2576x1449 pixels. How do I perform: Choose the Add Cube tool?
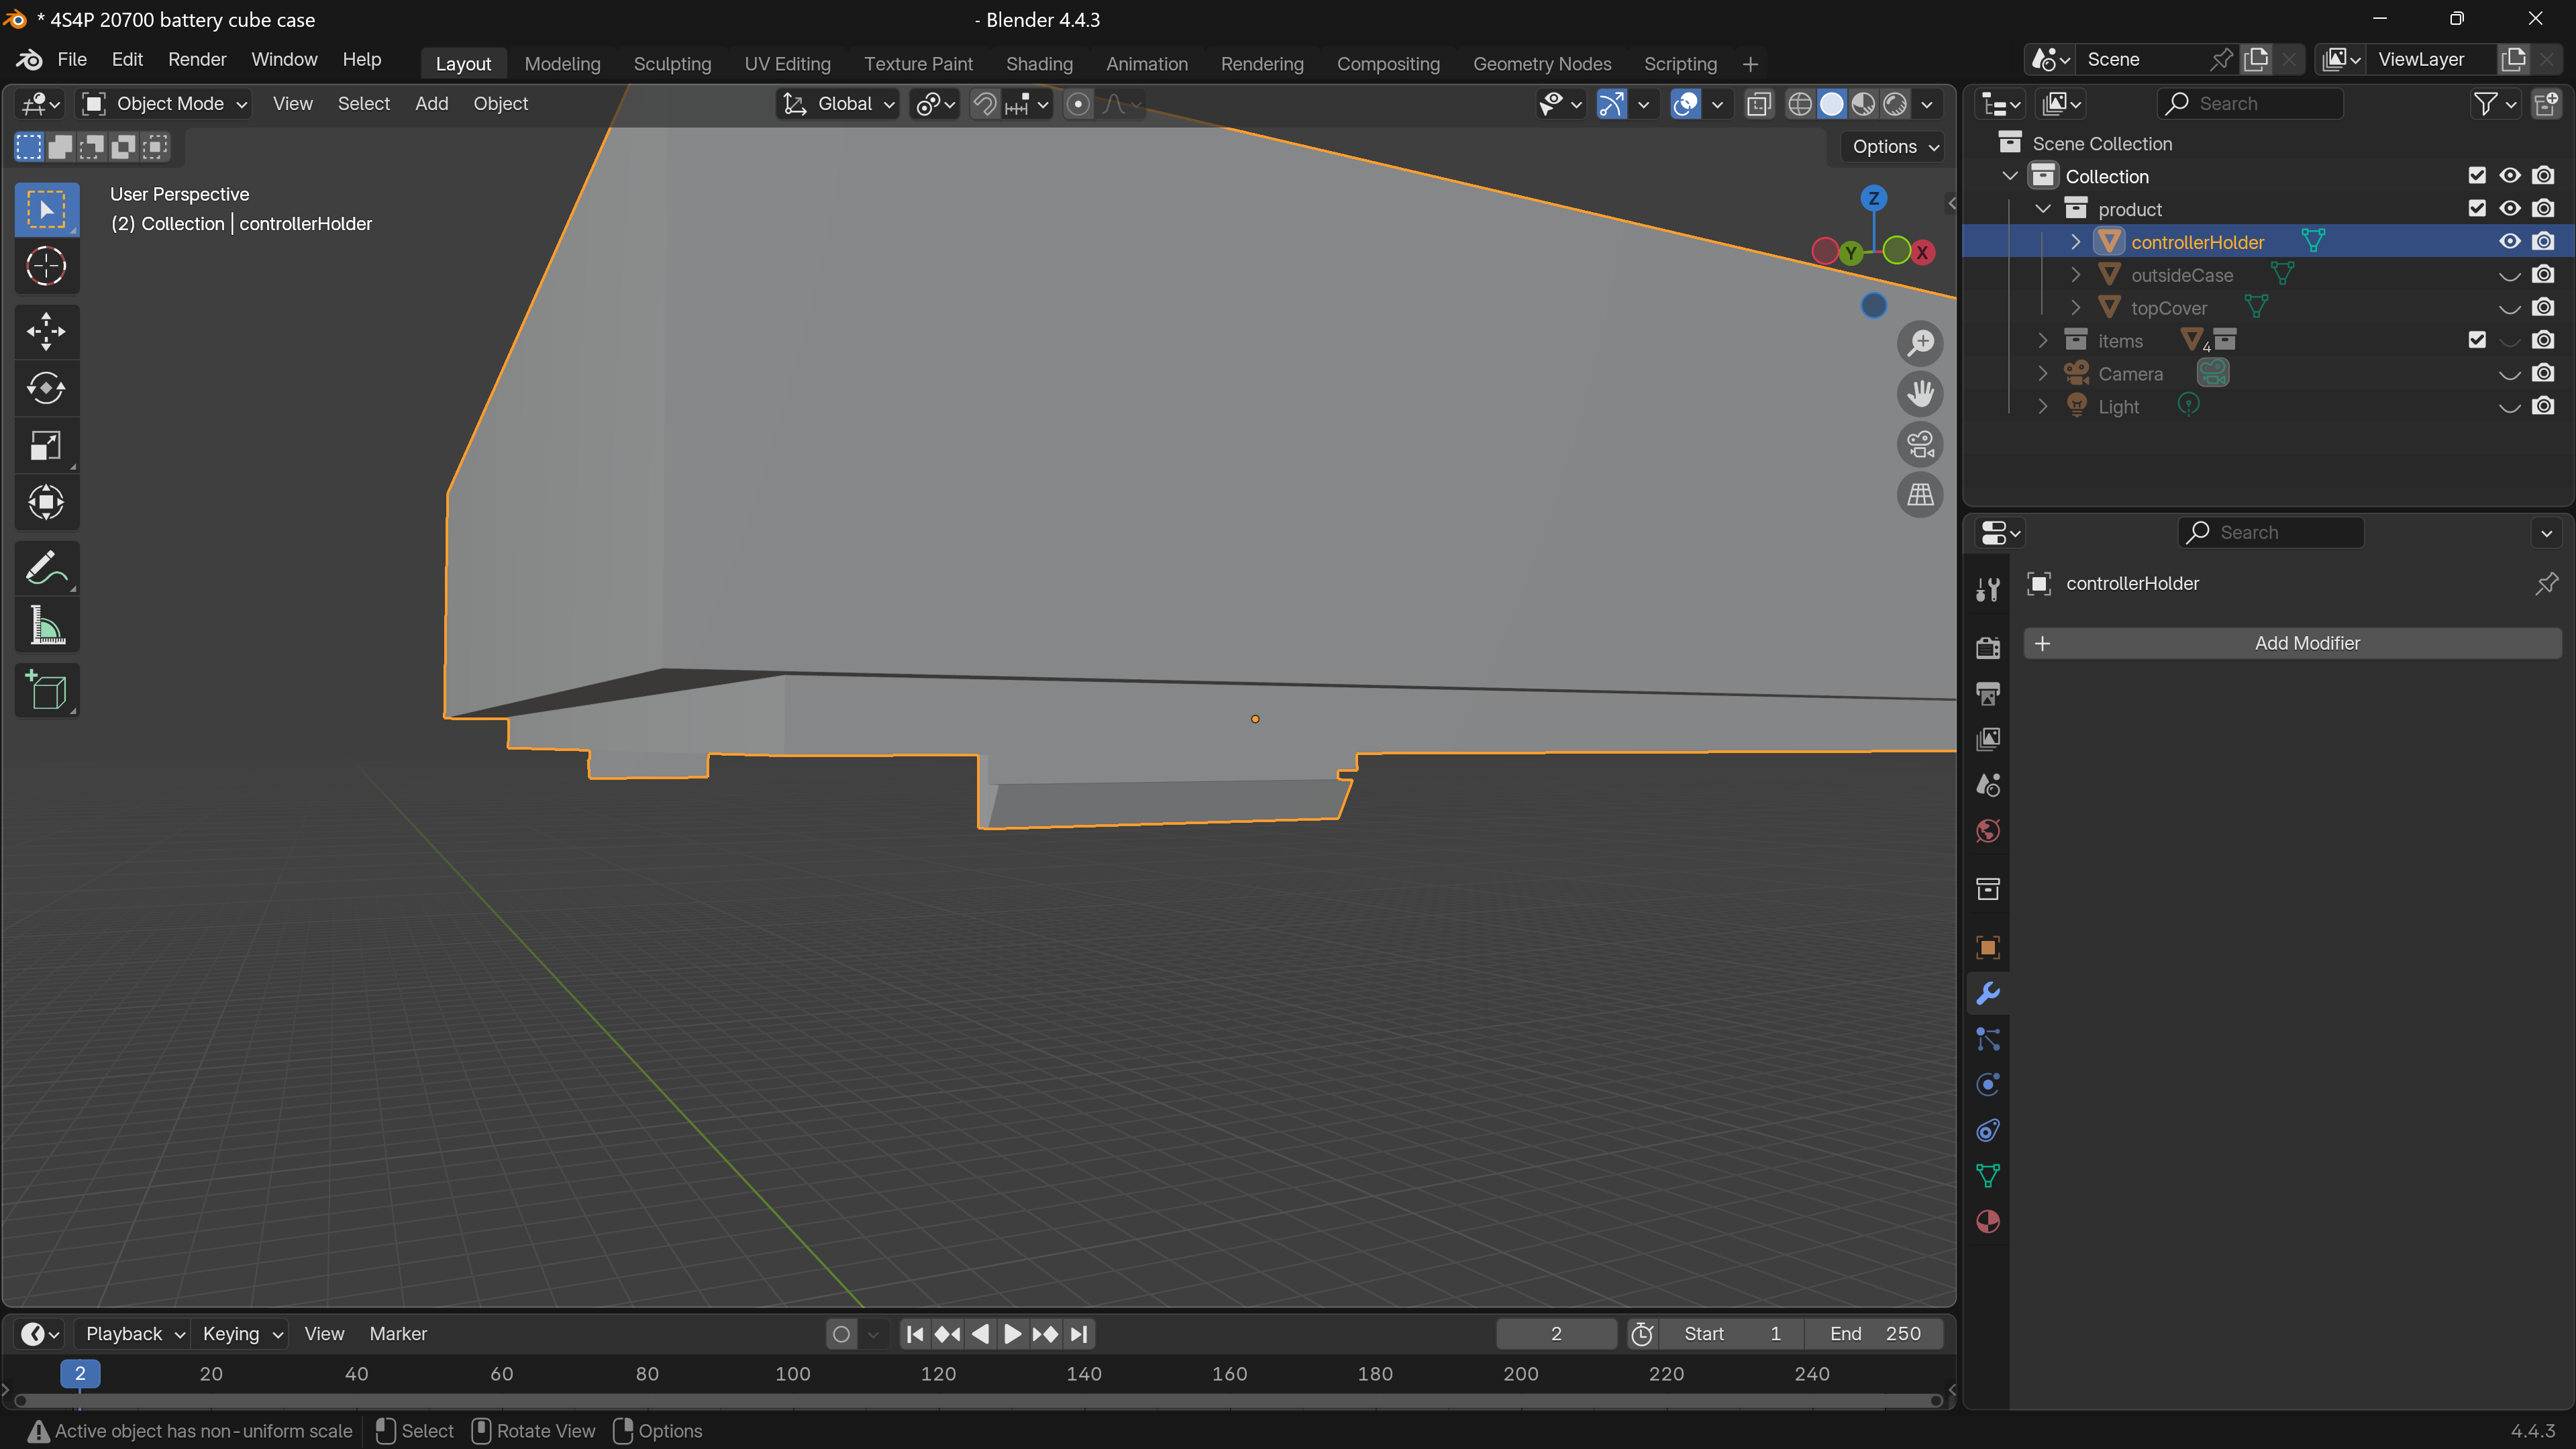point(46,690)
